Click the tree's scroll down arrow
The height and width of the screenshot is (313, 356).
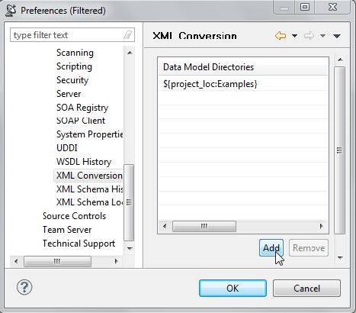pos(130,248)
